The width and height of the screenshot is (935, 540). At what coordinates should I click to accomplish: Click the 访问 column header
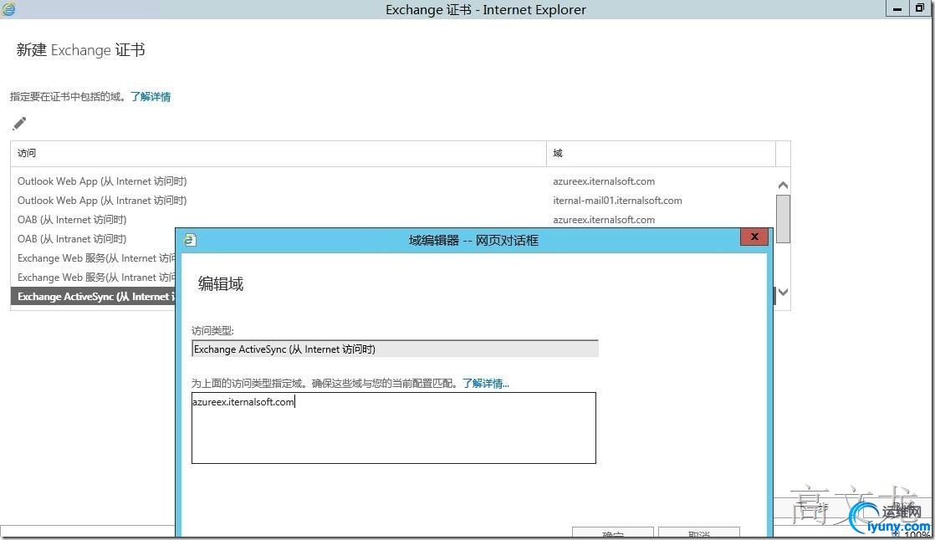click(278, 154)
